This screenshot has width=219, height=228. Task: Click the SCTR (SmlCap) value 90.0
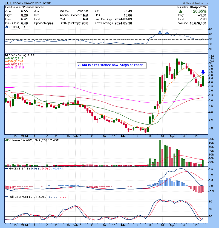pyautogui.click(x=85, y=23)
